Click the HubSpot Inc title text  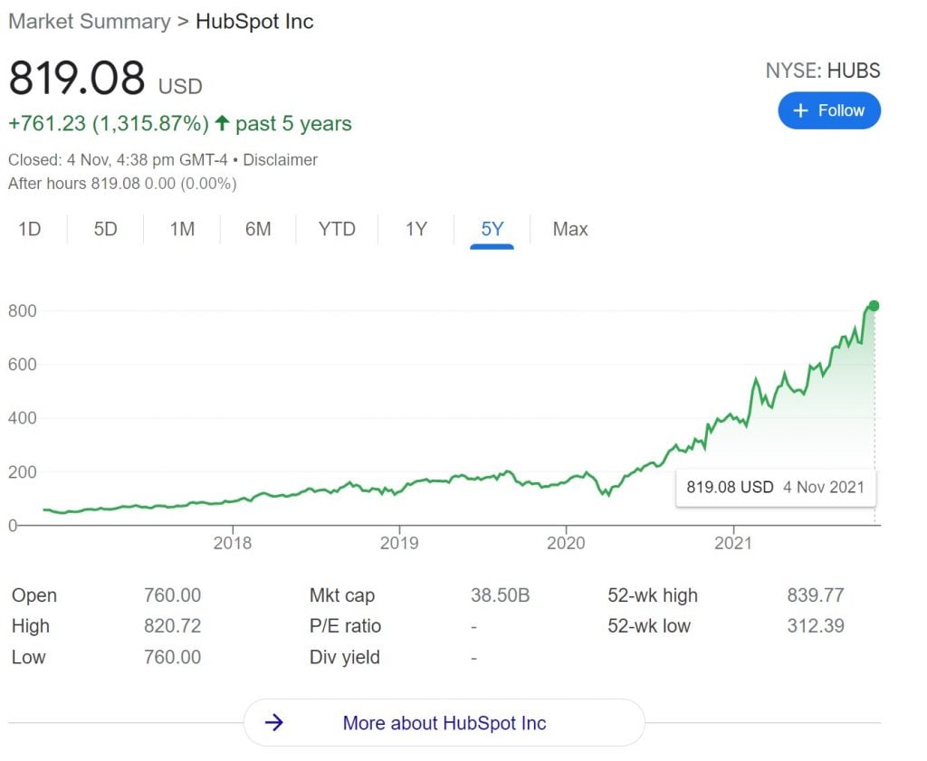254,22
